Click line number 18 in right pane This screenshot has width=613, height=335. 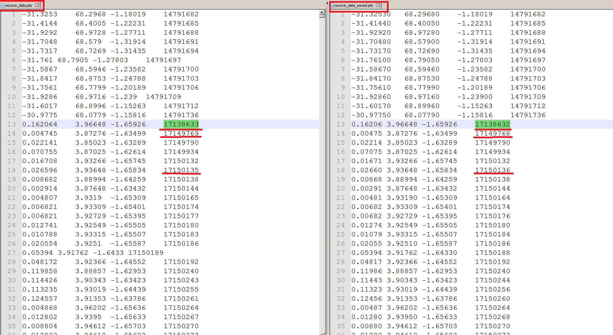[x=341, y=170]
